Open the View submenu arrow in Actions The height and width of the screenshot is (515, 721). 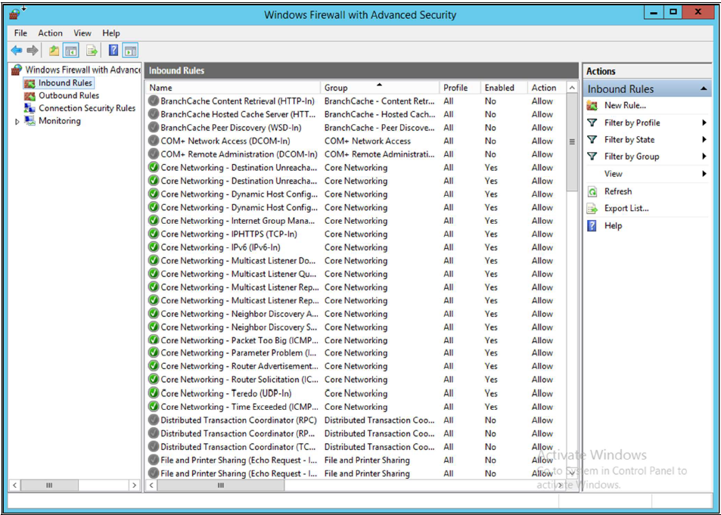pyautogui.click(x=704, y=174)
